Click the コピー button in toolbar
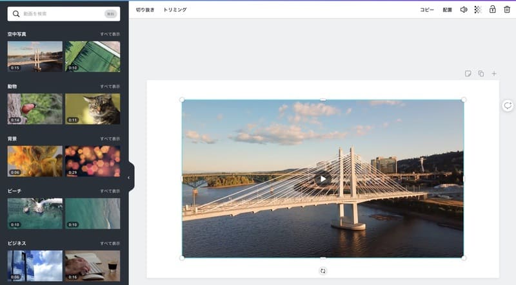 (x=427, y=10)
